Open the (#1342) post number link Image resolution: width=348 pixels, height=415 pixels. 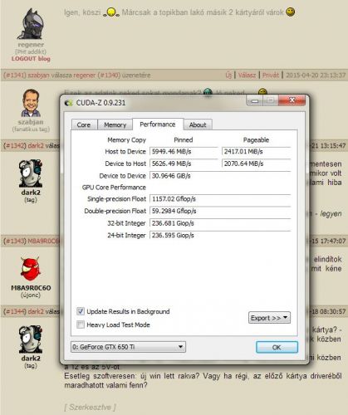(15, 145)
